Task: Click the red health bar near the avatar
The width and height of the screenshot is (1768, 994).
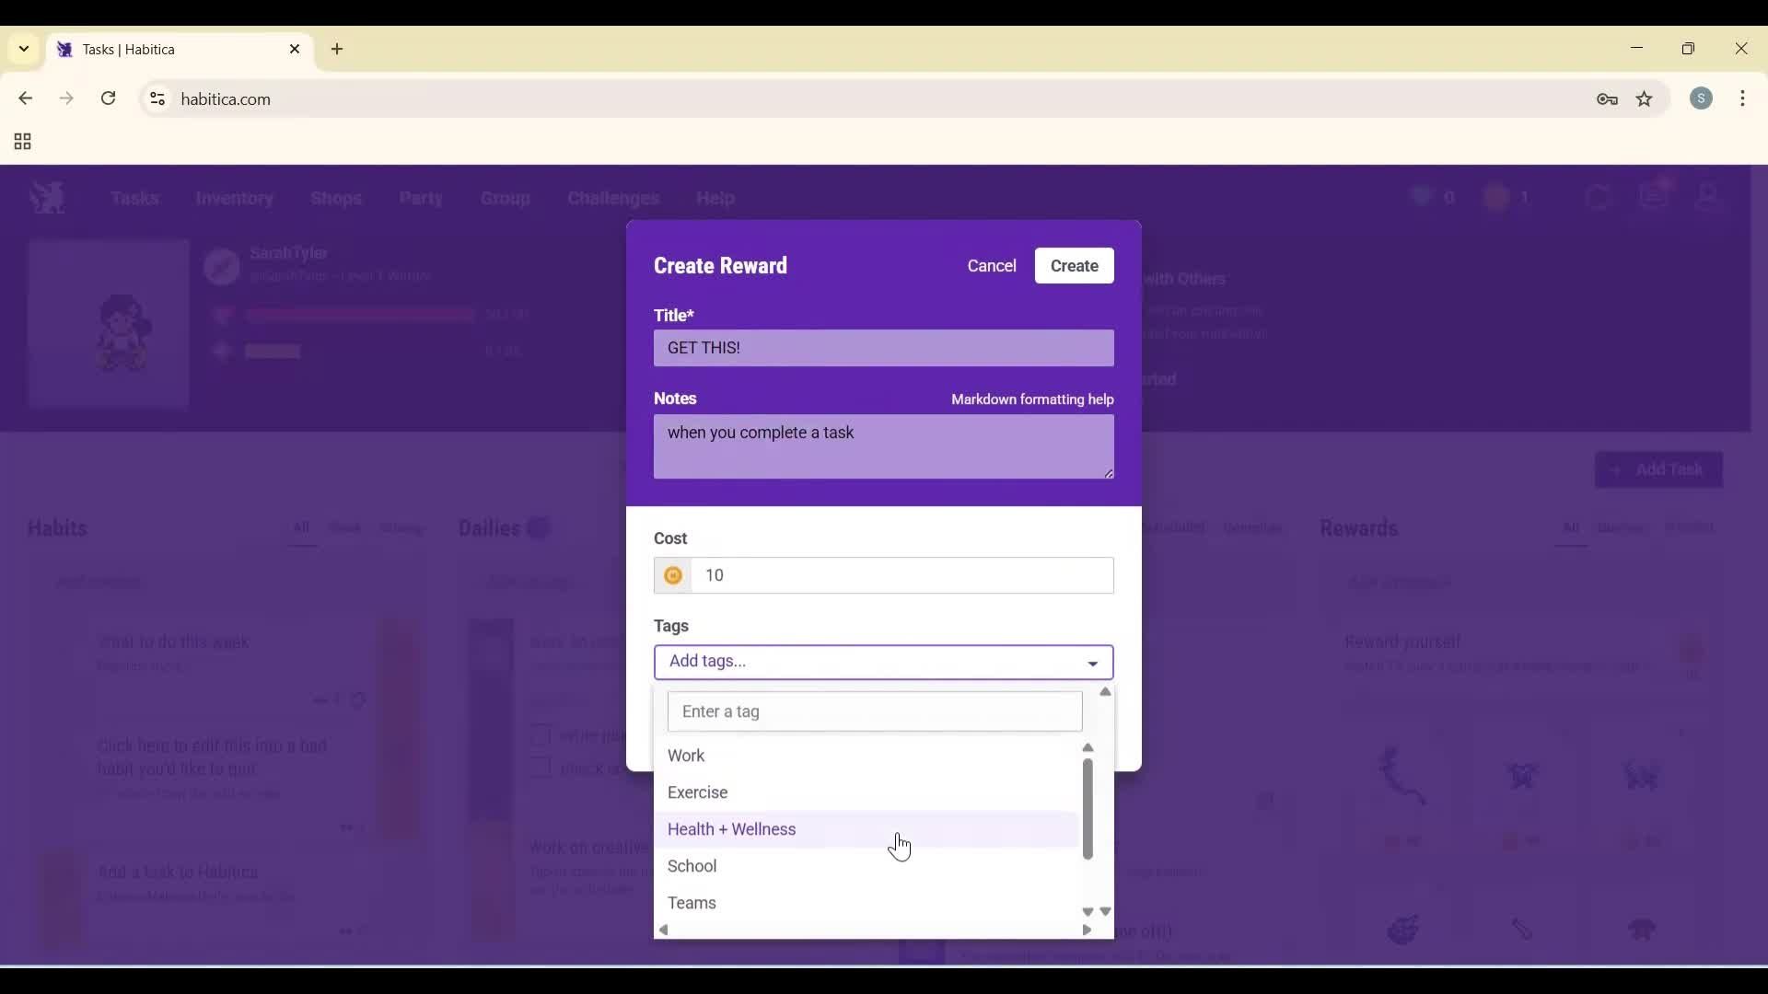Action: tap(361, 315)
